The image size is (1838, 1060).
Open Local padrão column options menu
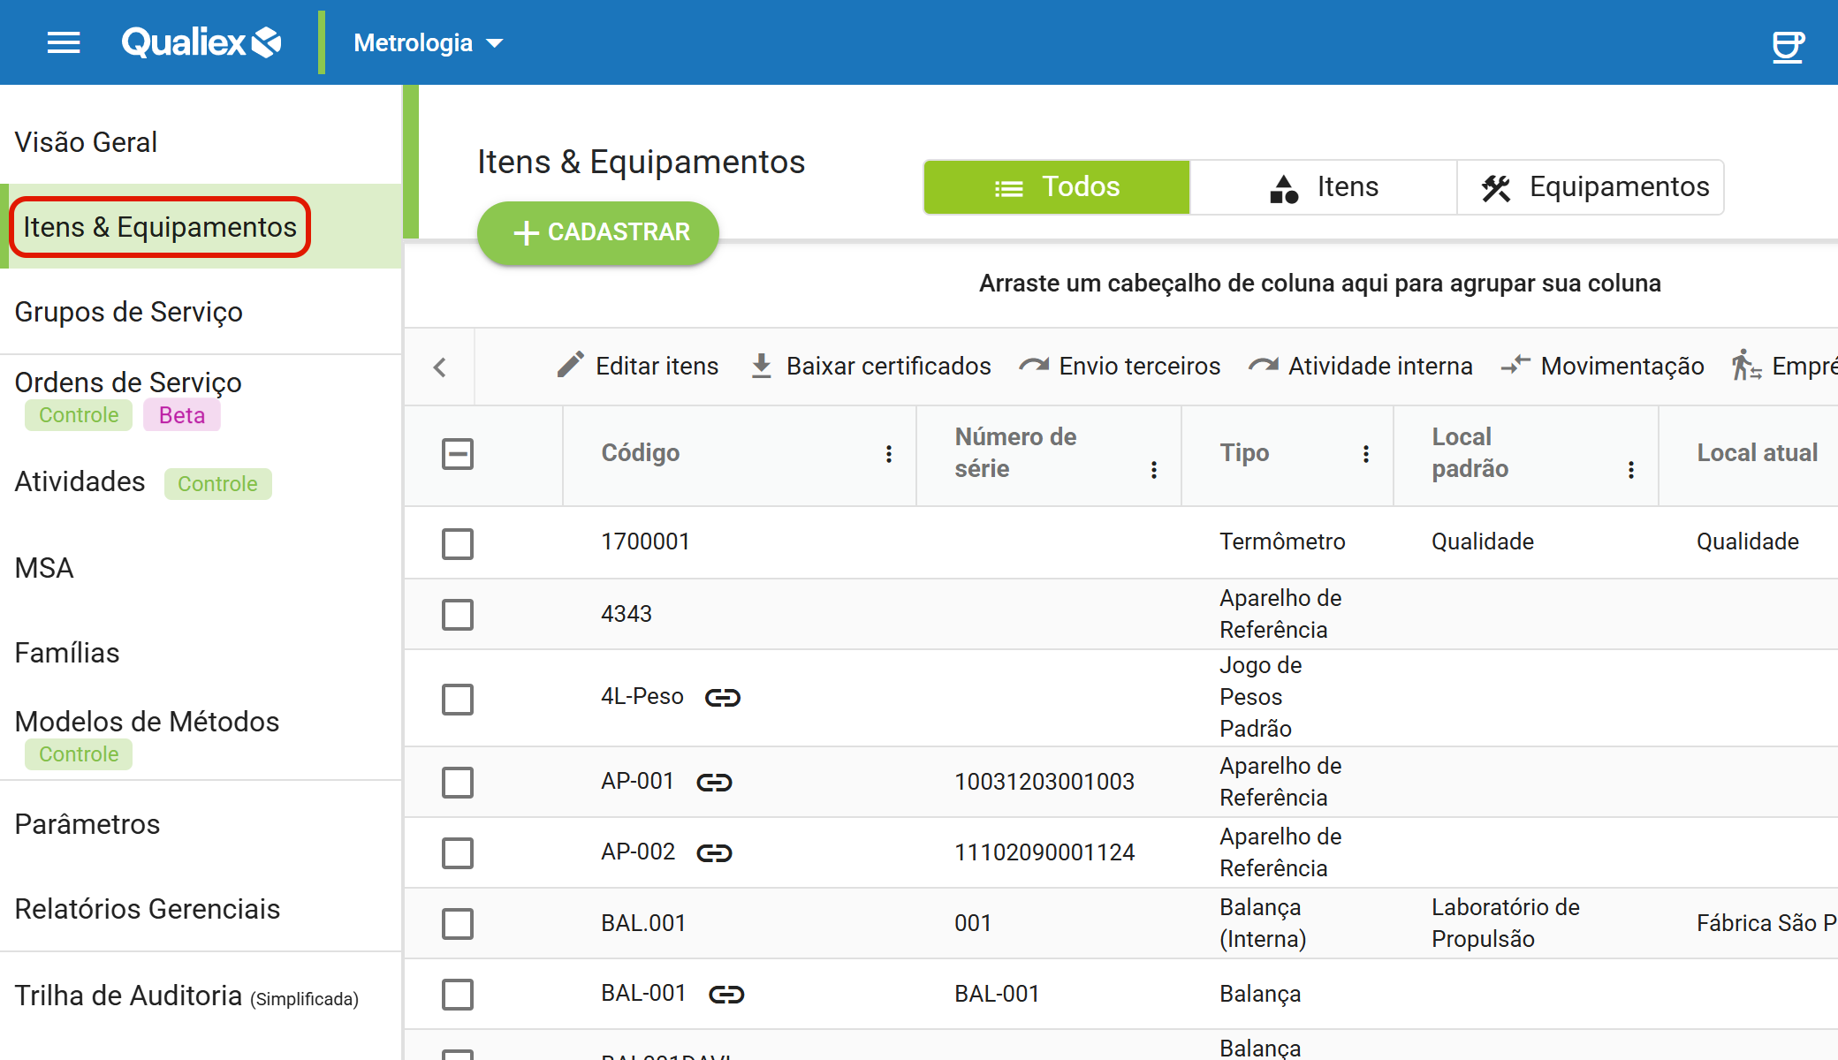[x=1631, y=469]
